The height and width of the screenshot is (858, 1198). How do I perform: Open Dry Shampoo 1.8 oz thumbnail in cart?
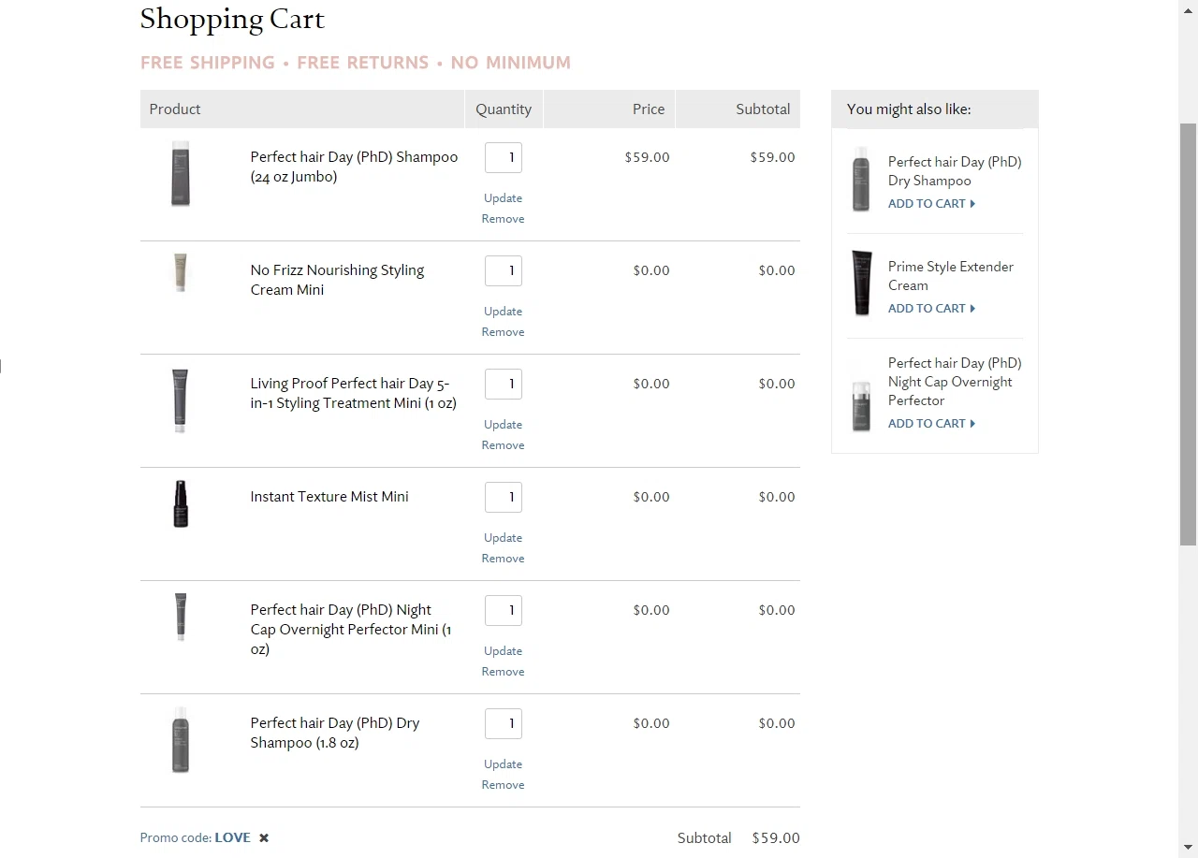coord(181,739)
